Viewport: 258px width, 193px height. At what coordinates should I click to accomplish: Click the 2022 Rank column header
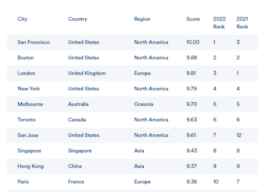coord(219,23)
